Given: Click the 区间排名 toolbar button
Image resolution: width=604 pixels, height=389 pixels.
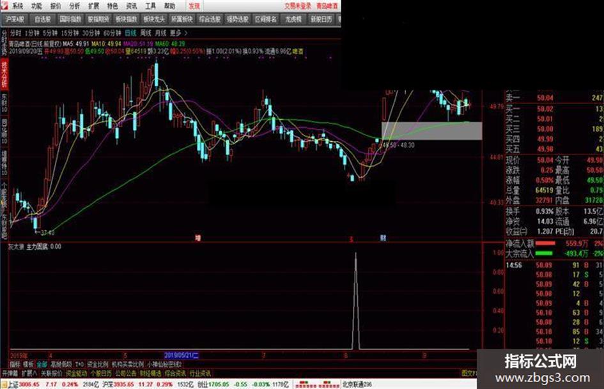Looking at the screenshot, I should [x=265, y=19].
